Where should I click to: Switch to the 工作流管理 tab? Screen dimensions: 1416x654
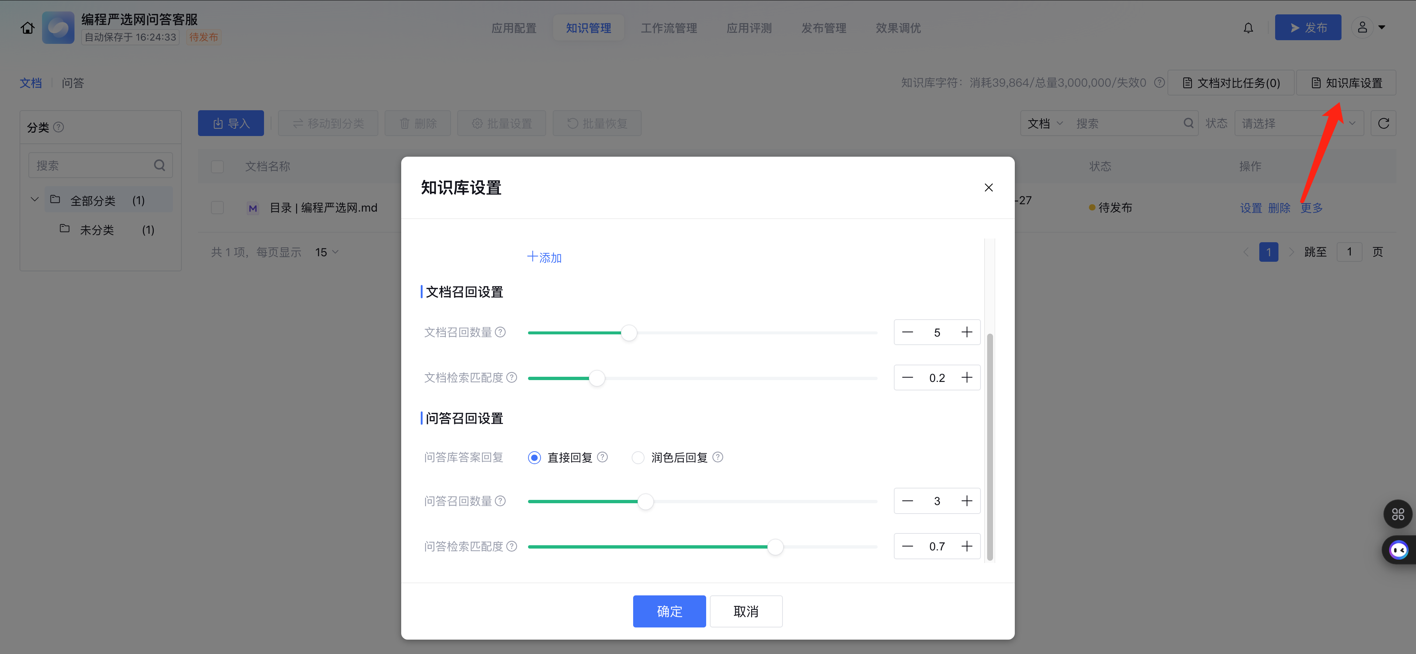click(x=669, y=28)
